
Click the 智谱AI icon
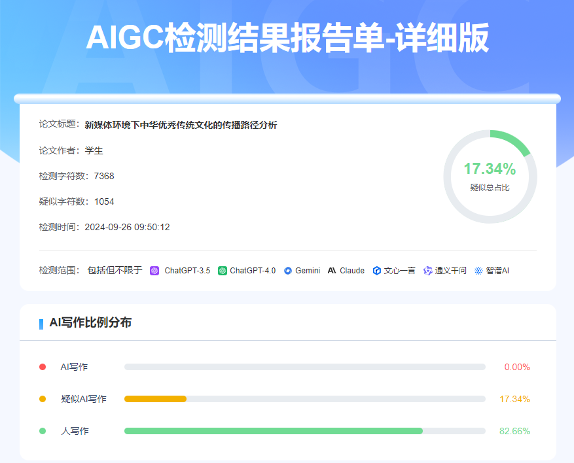[x=478, y=271]
